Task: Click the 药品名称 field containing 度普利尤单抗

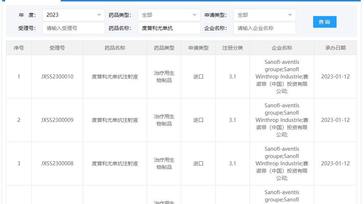Action: pyautogui.click(x=169, y=28)
